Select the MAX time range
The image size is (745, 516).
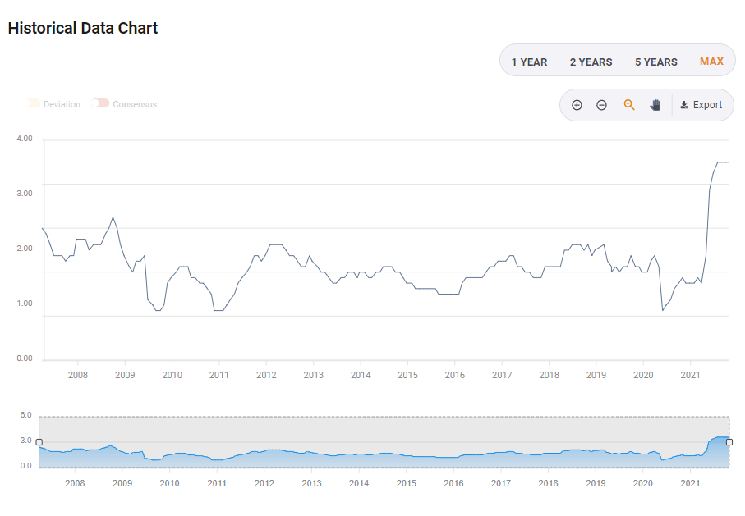(711, 62)
